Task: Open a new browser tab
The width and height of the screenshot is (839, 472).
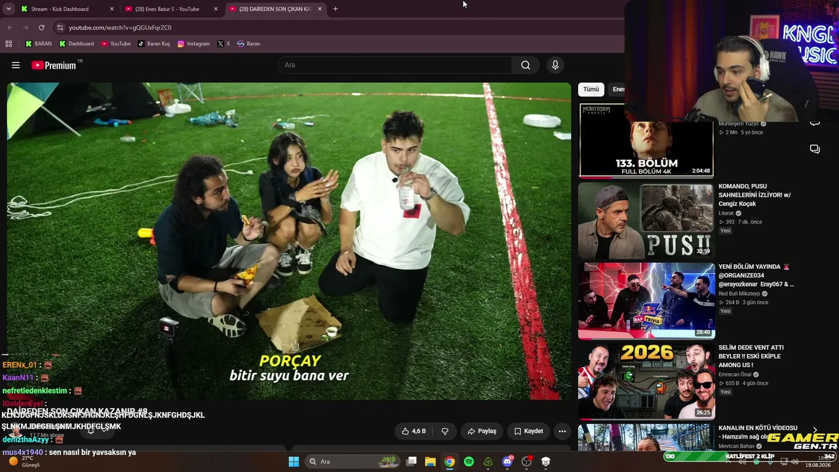Action: [x=336, y=9]
